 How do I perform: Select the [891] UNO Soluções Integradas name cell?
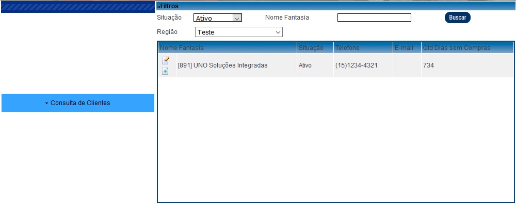pyautogui.click(x=236, y=65)
